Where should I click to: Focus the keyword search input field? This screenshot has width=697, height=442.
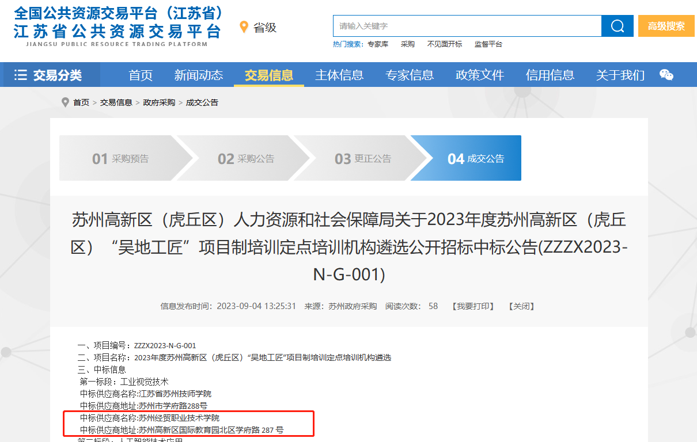click(467, 26)
